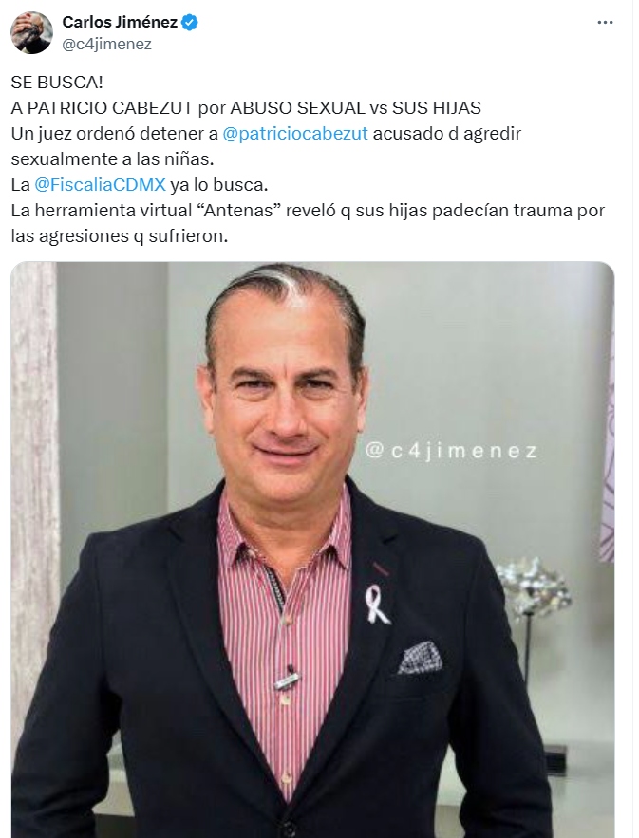Open Carlos Jiménez's profile avatar

(31, 32)
